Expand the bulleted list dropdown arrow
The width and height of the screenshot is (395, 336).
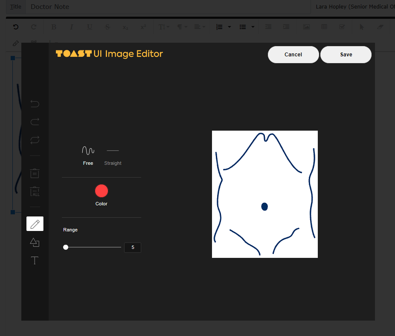(253, 27)
